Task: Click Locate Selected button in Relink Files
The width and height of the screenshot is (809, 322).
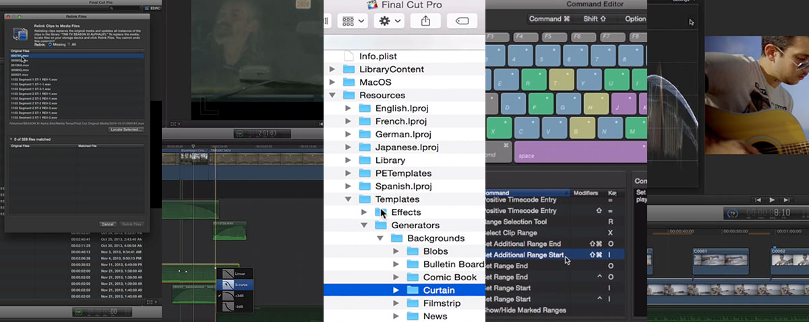Action: coord(126,129)
